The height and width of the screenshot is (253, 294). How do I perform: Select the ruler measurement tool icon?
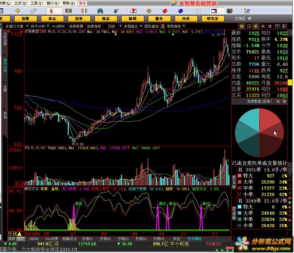coord(33,11)
